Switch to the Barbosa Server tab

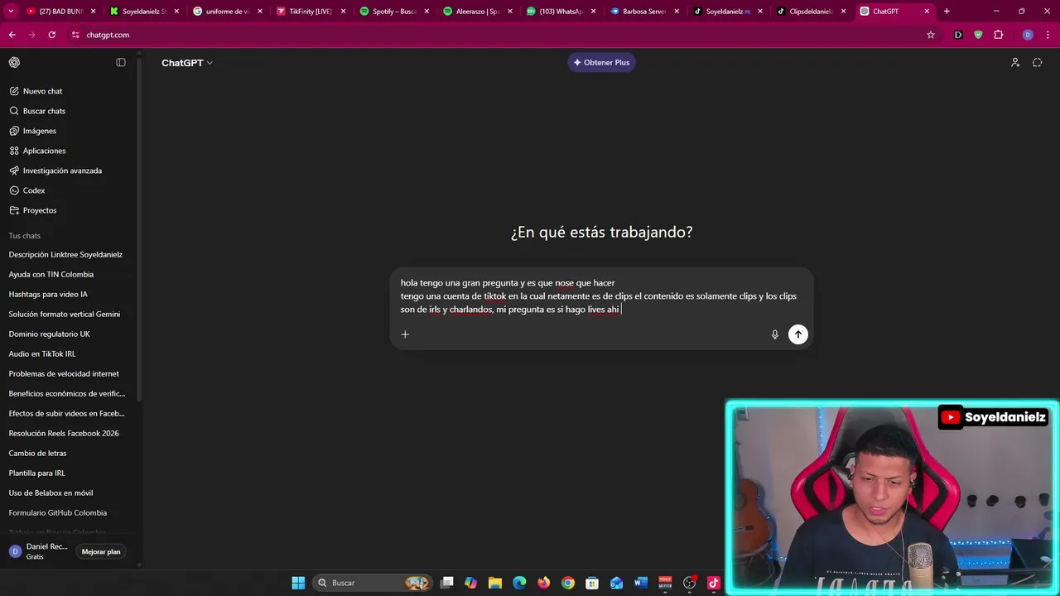click(x=643, y=12)
